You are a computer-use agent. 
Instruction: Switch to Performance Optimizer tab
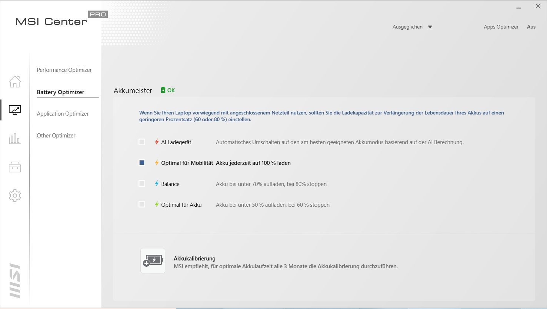point(64,70)
